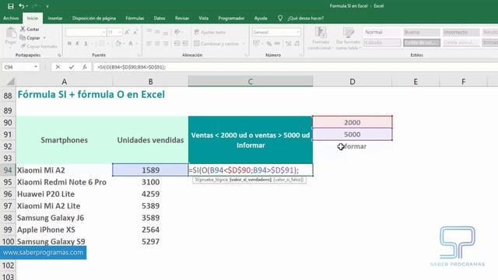Click the align left icon

point(149,44)
